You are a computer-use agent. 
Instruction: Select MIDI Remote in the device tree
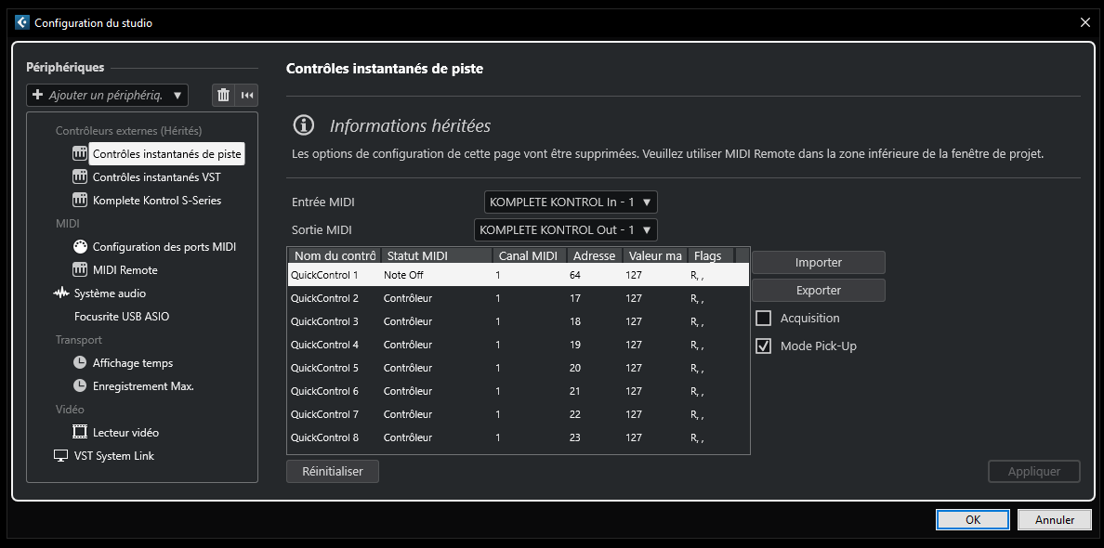coord(125,270)
